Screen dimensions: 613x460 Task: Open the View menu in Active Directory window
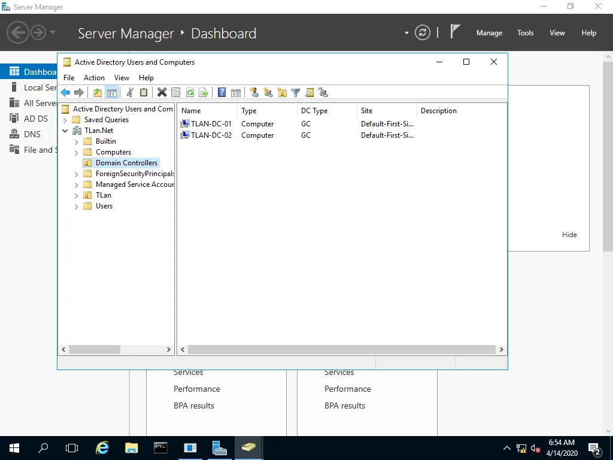point(122,78)
